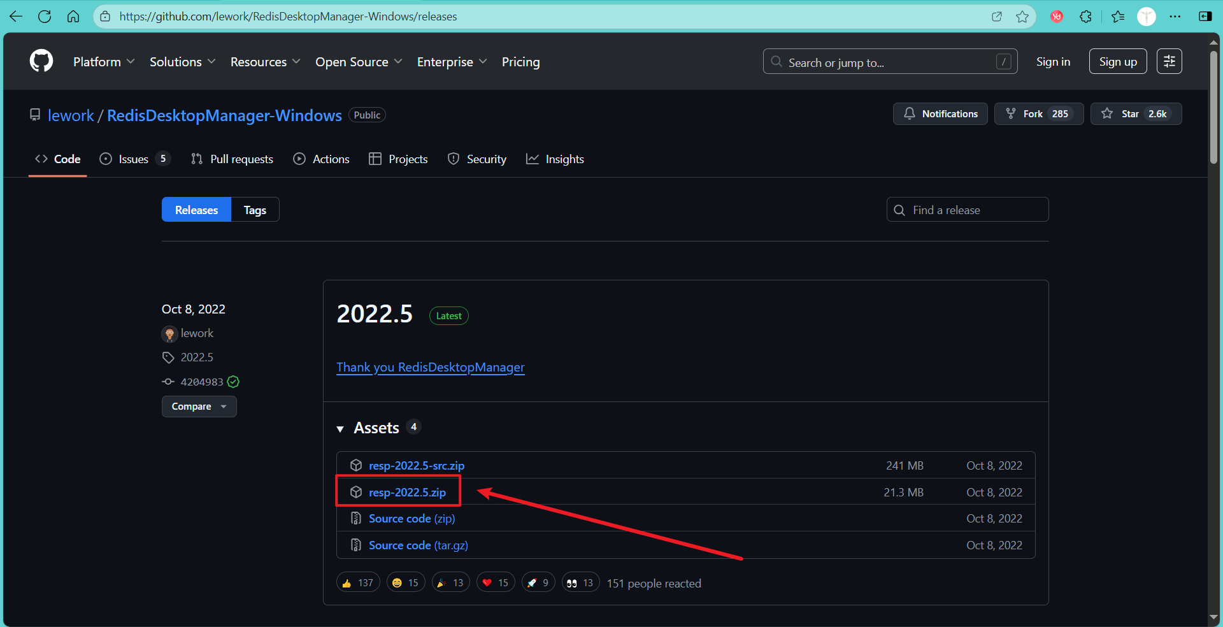The width and height of the screenshot is (1223, 627).
Task: Open the Pull requests tab
Action: [232, 159]
